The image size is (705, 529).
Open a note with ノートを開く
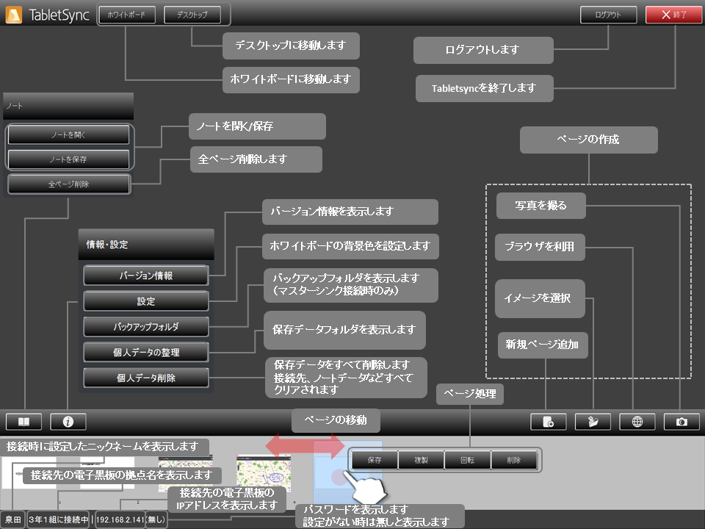[x=68, y=134]
